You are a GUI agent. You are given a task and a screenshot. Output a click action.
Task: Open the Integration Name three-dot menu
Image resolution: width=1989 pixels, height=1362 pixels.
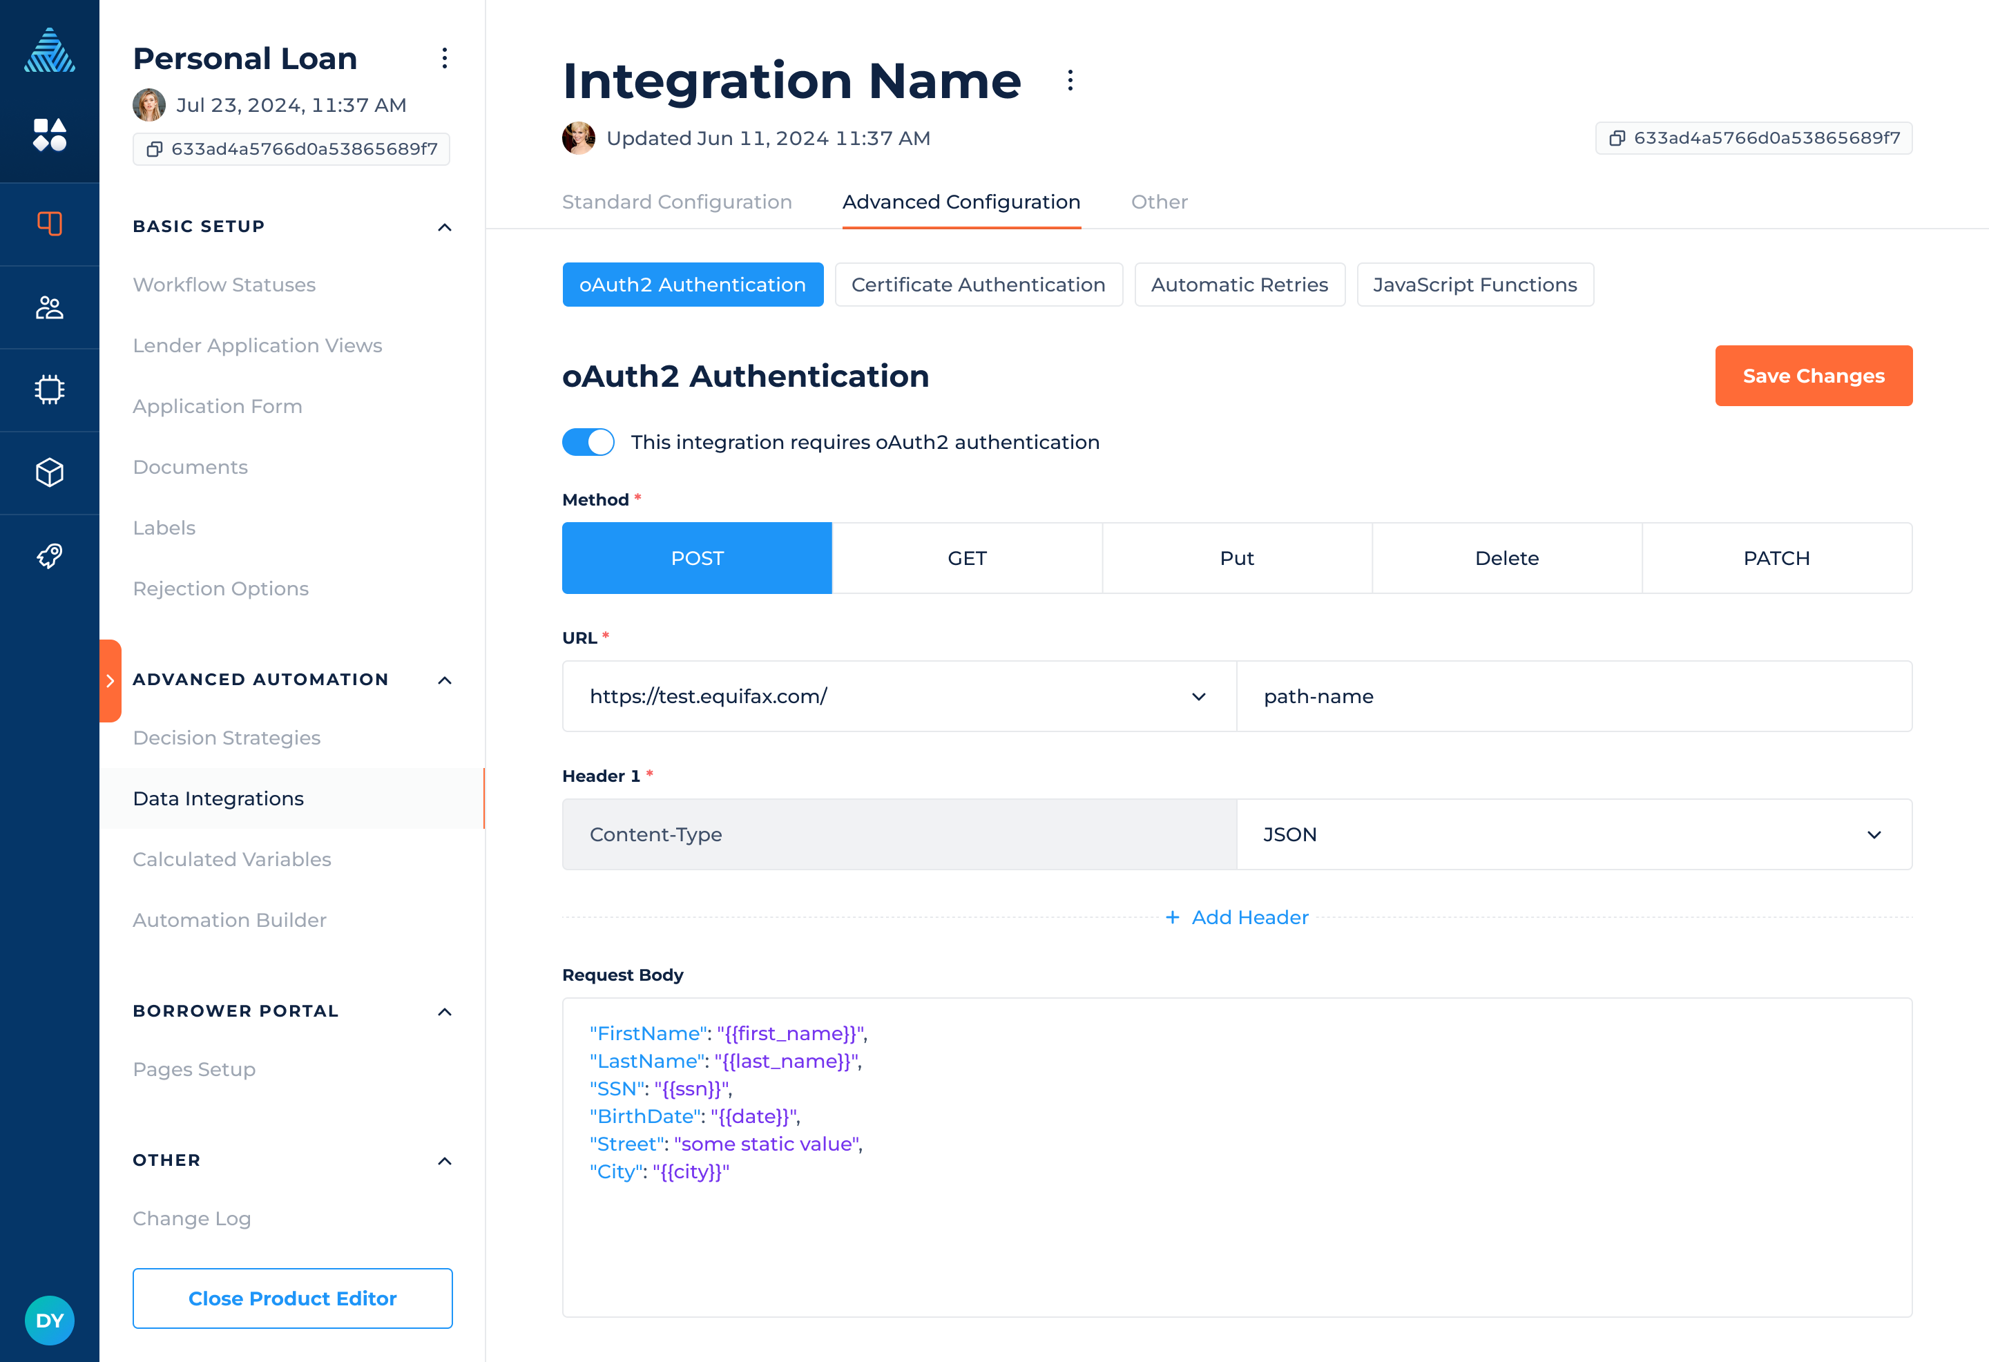pos(1070,81)
